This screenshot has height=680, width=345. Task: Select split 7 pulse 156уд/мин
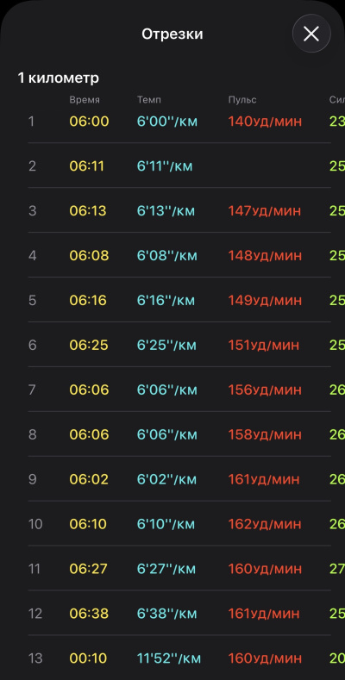[265, 390]
